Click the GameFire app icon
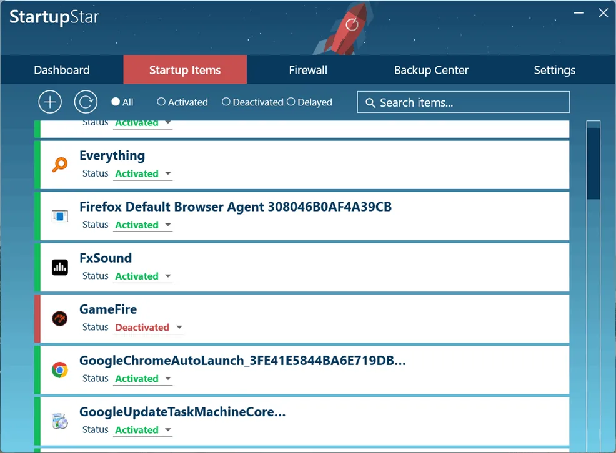Image resolution: width=616 pixels, height=453 pixels. [x=60, y=318]
